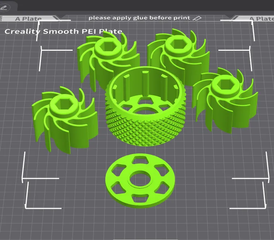
Task: Select the flat spoked disc model
Action: [x=140, y=181]
